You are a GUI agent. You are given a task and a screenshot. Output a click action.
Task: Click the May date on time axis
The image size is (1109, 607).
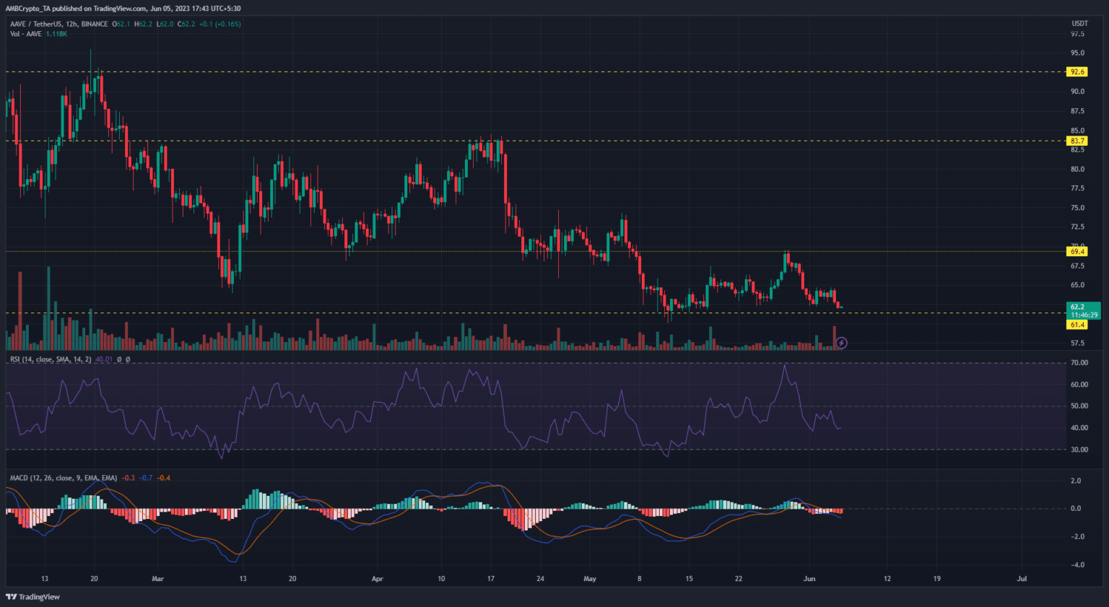coord(590,579)
